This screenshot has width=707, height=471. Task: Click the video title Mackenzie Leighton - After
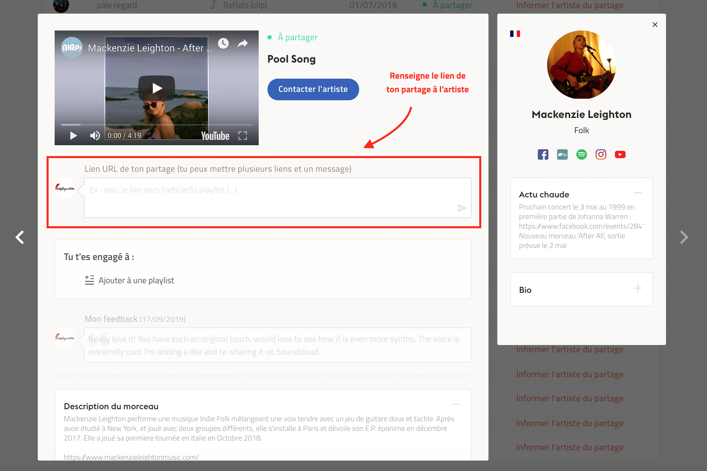tap(150, 48)
